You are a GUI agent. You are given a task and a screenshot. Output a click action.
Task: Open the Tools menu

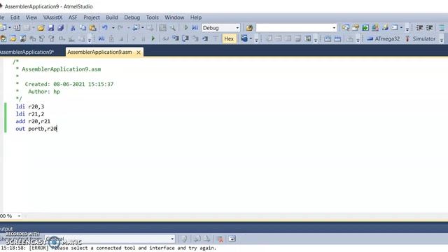153,17
